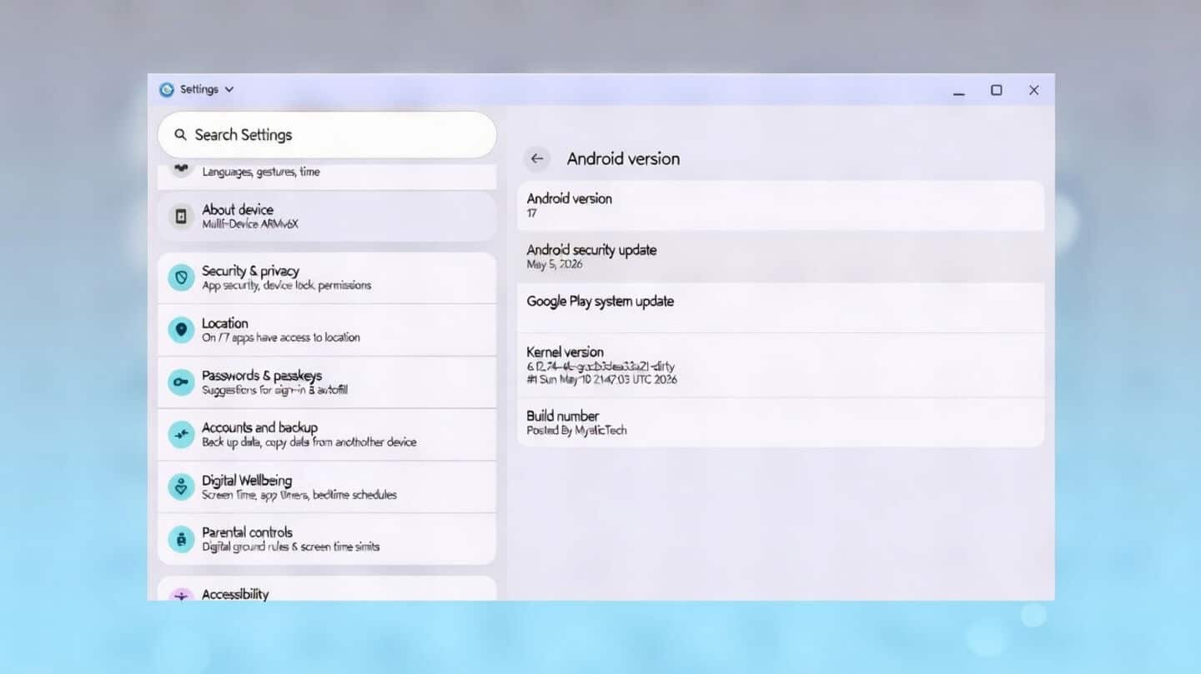Close the Settings window
The image size is (1201, 674).
(x=1033, y=90)
